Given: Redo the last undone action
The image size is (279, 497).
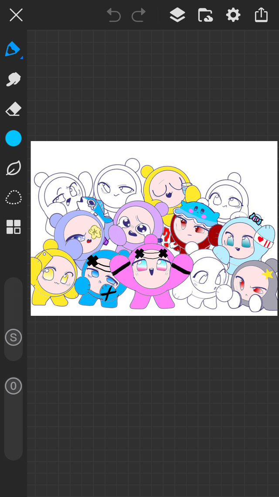Looking at the screenshot, I should (139, 16).
